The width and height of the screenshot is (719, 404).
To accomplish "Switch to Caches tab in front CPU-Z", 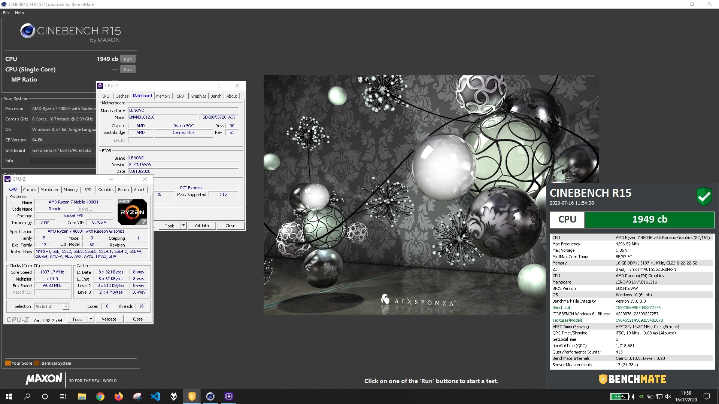I will [30, 190].
